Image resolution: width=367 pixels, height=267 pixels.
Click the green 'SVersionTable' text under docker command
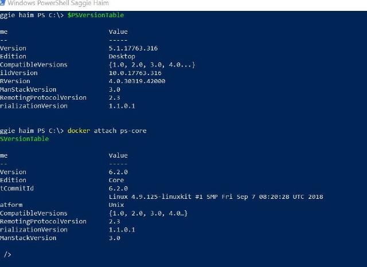tap(25, 139)
